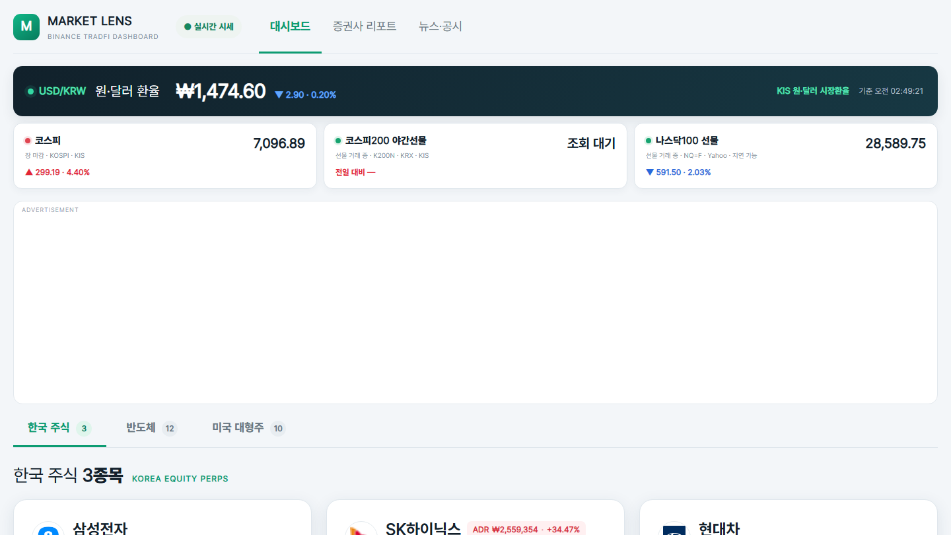Screen dimensions: 951x535
Task: Click the 한국 주식 3종목 section heading
Action: pos(68,476)
